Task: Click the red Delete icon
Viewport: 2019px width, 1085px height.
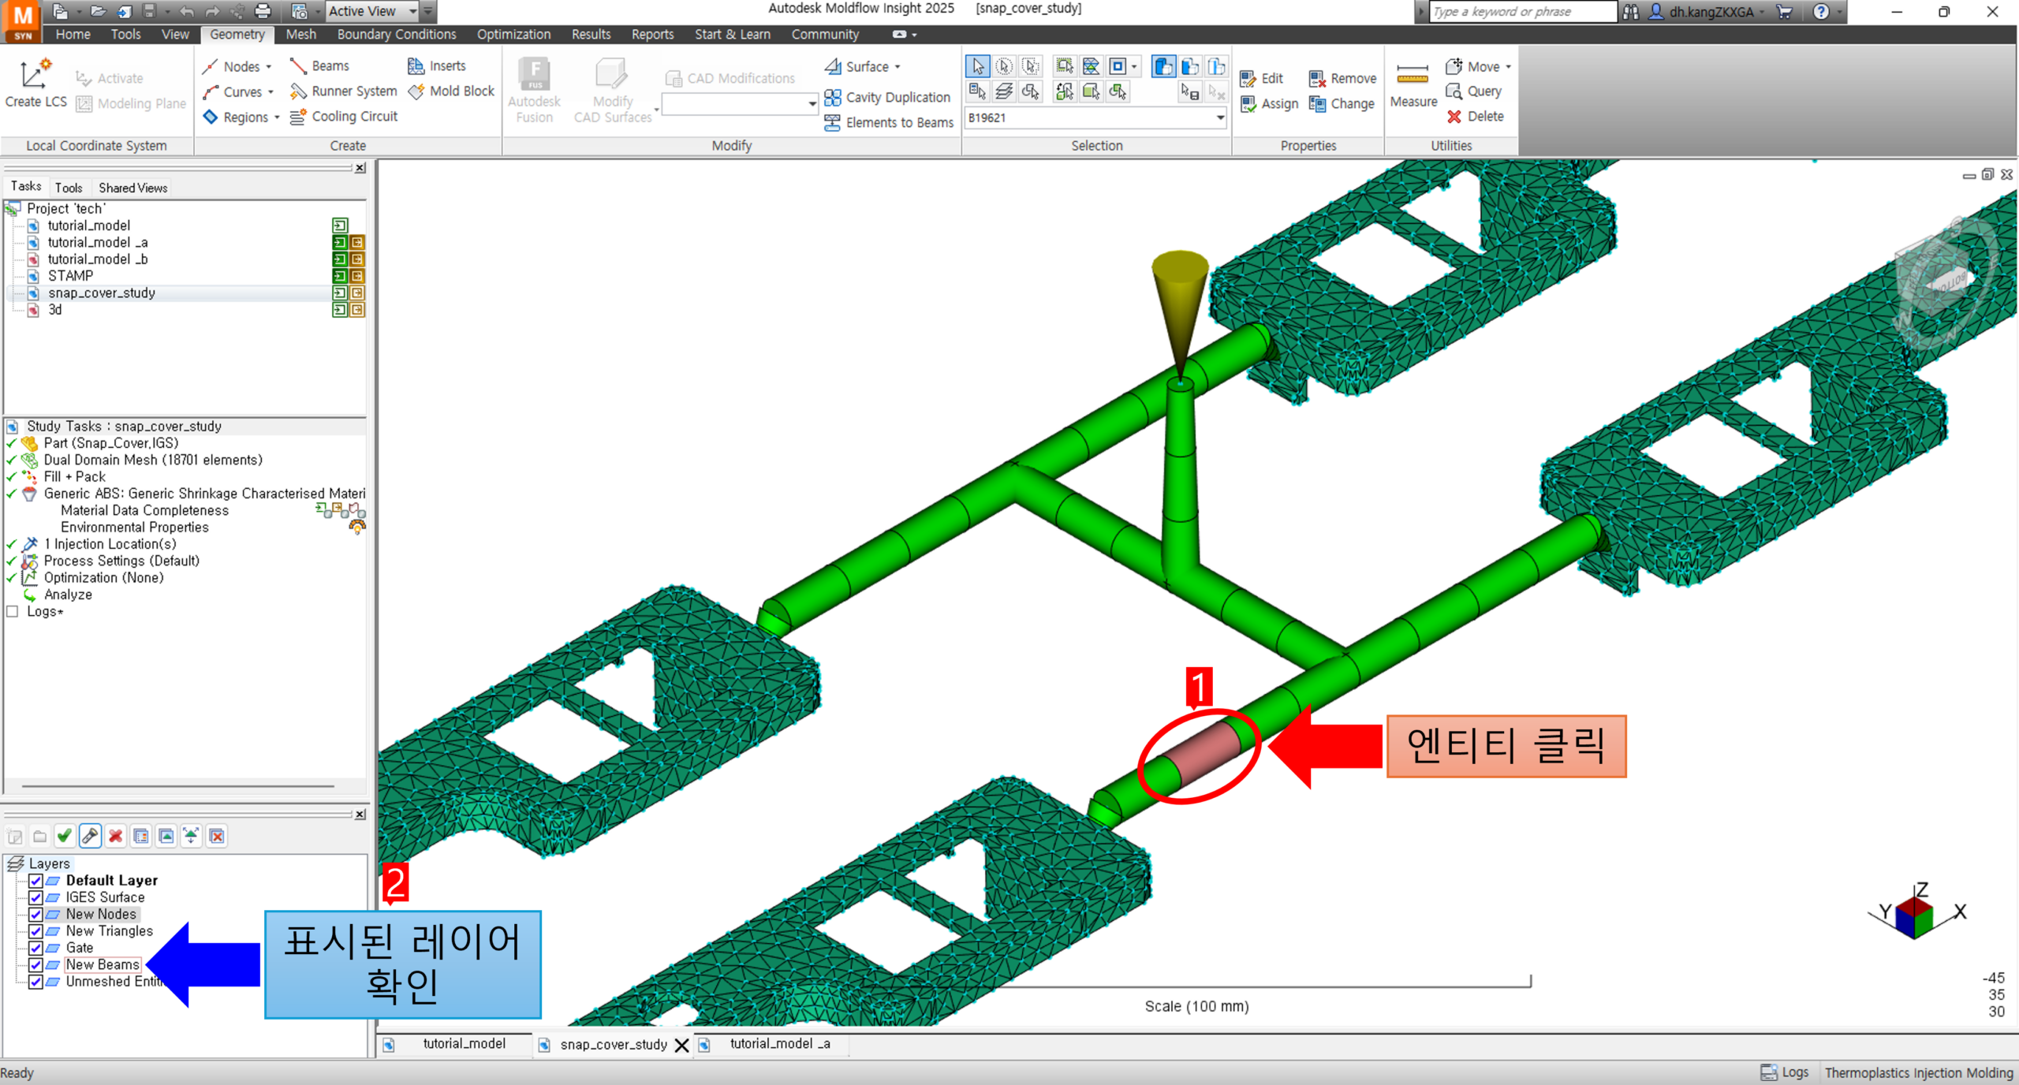Action: point(1454,117)
